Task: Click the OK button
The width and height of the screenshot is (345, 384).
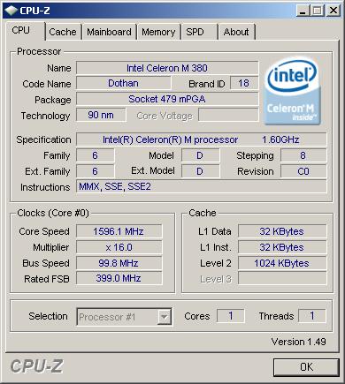Action: coord(306,367)
